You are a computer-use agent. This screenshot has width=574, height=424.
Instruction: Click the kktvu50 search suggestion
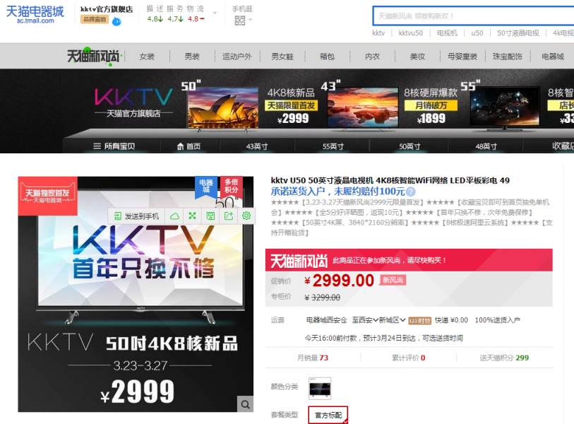(410, 33)
